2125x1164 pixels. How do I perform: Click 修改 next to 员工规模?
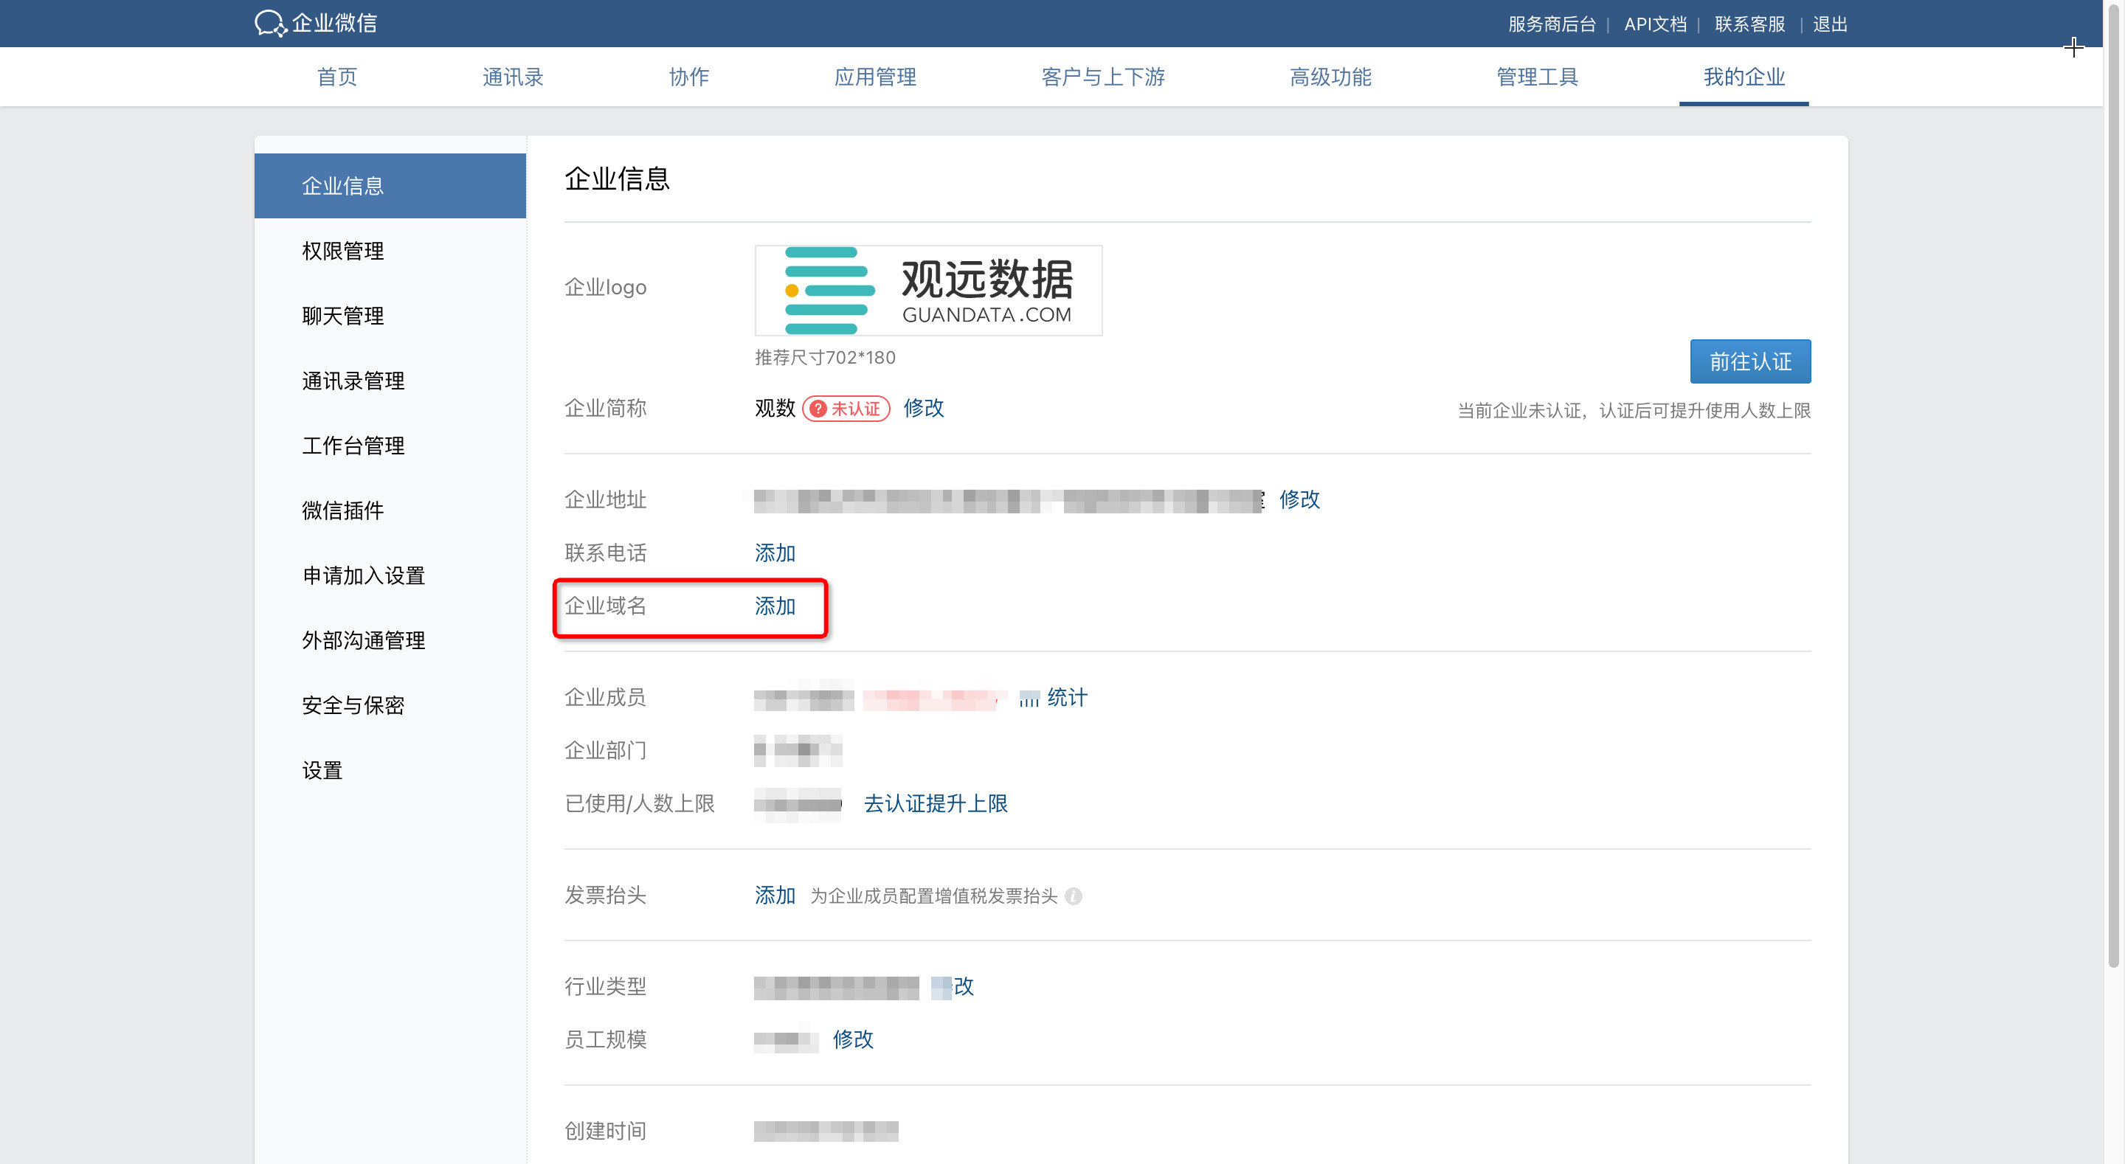[x=853, y=1039]
